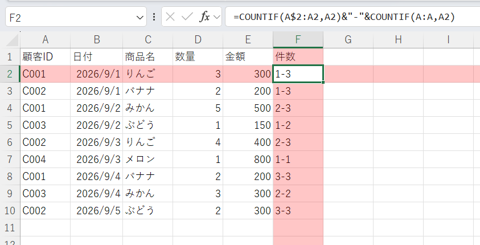Select cell F5 showing 1-2

pyautogui.click(x=298, y=125)
